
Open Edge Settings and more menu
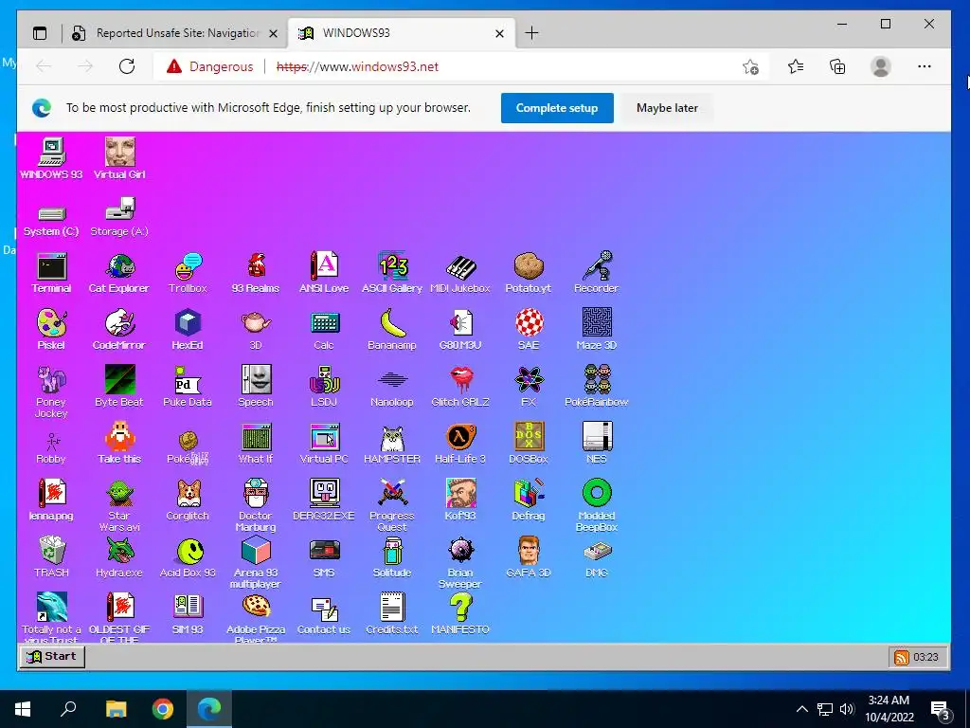925,66
